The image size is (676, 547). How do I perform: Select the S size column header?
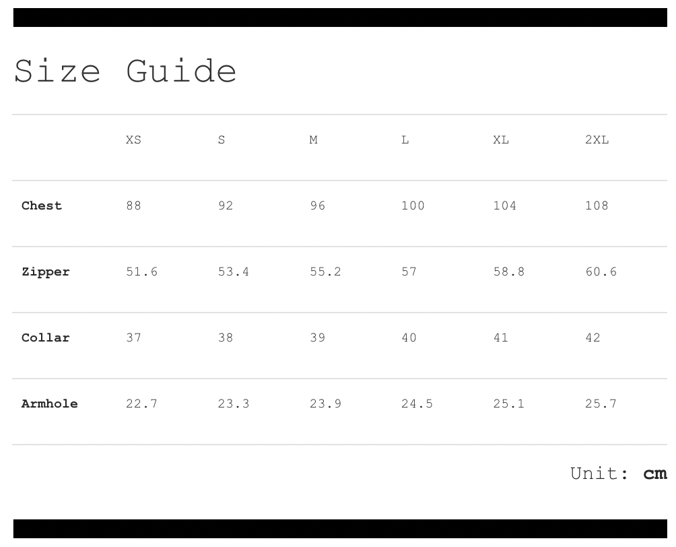pyautogui.click(x=222, y=140)
